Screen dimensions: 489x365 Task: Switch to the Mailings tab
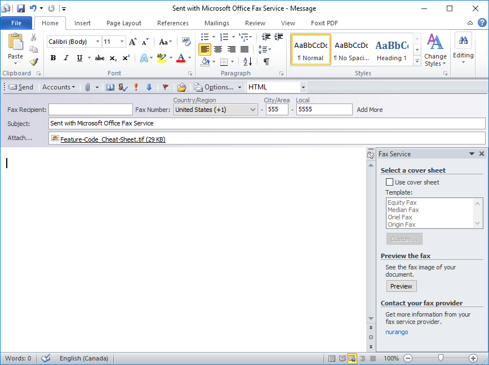217,23
